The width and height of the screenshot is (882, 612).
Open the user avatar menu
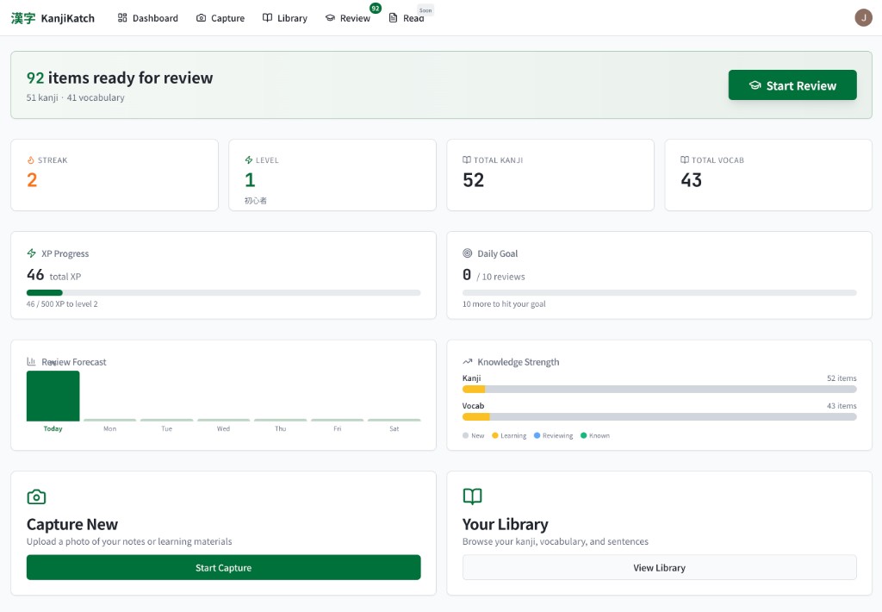click(x=863, y=17)
